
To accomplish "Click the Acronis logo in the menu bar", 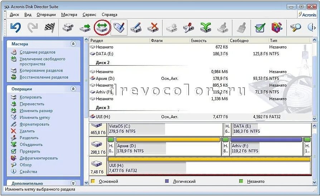I will 307,15.
